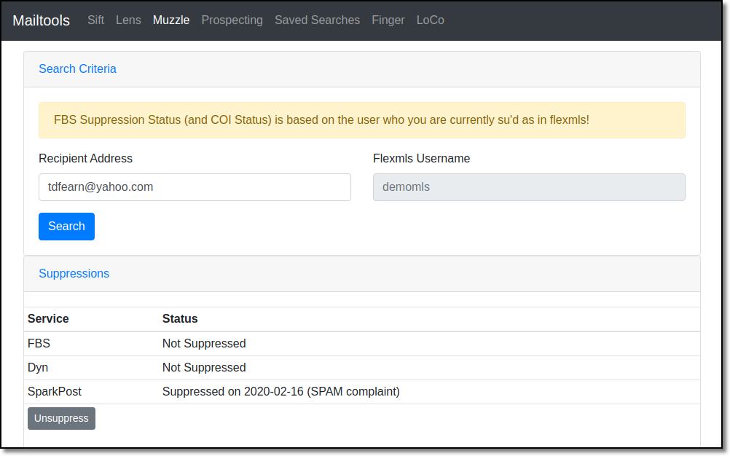Select the Dyn service row
This screenshot has height=456, width=730.
click(x=362, y=368)
